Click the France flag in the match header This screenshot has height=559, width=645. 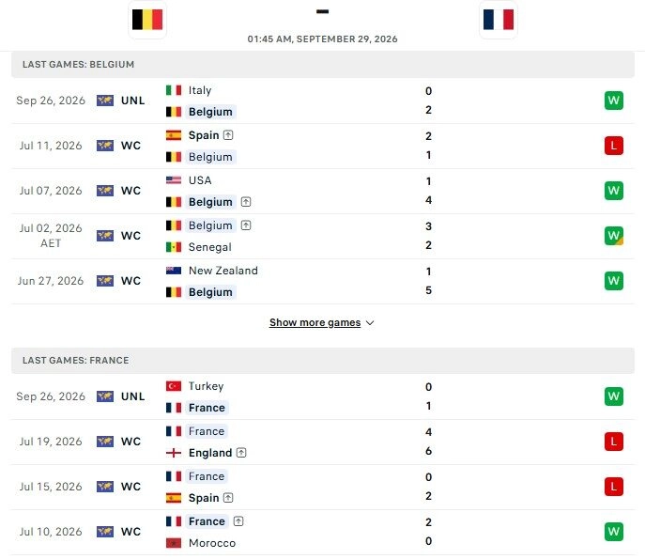click(499, 20)
